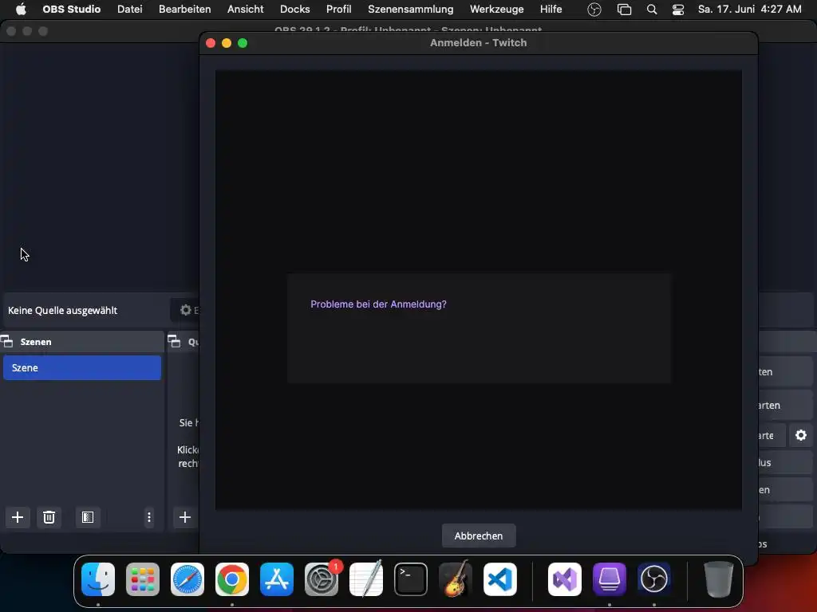Maximize the Anmelden - Twitch window
This screenshot has height=612, width=817.
(243, 43)
